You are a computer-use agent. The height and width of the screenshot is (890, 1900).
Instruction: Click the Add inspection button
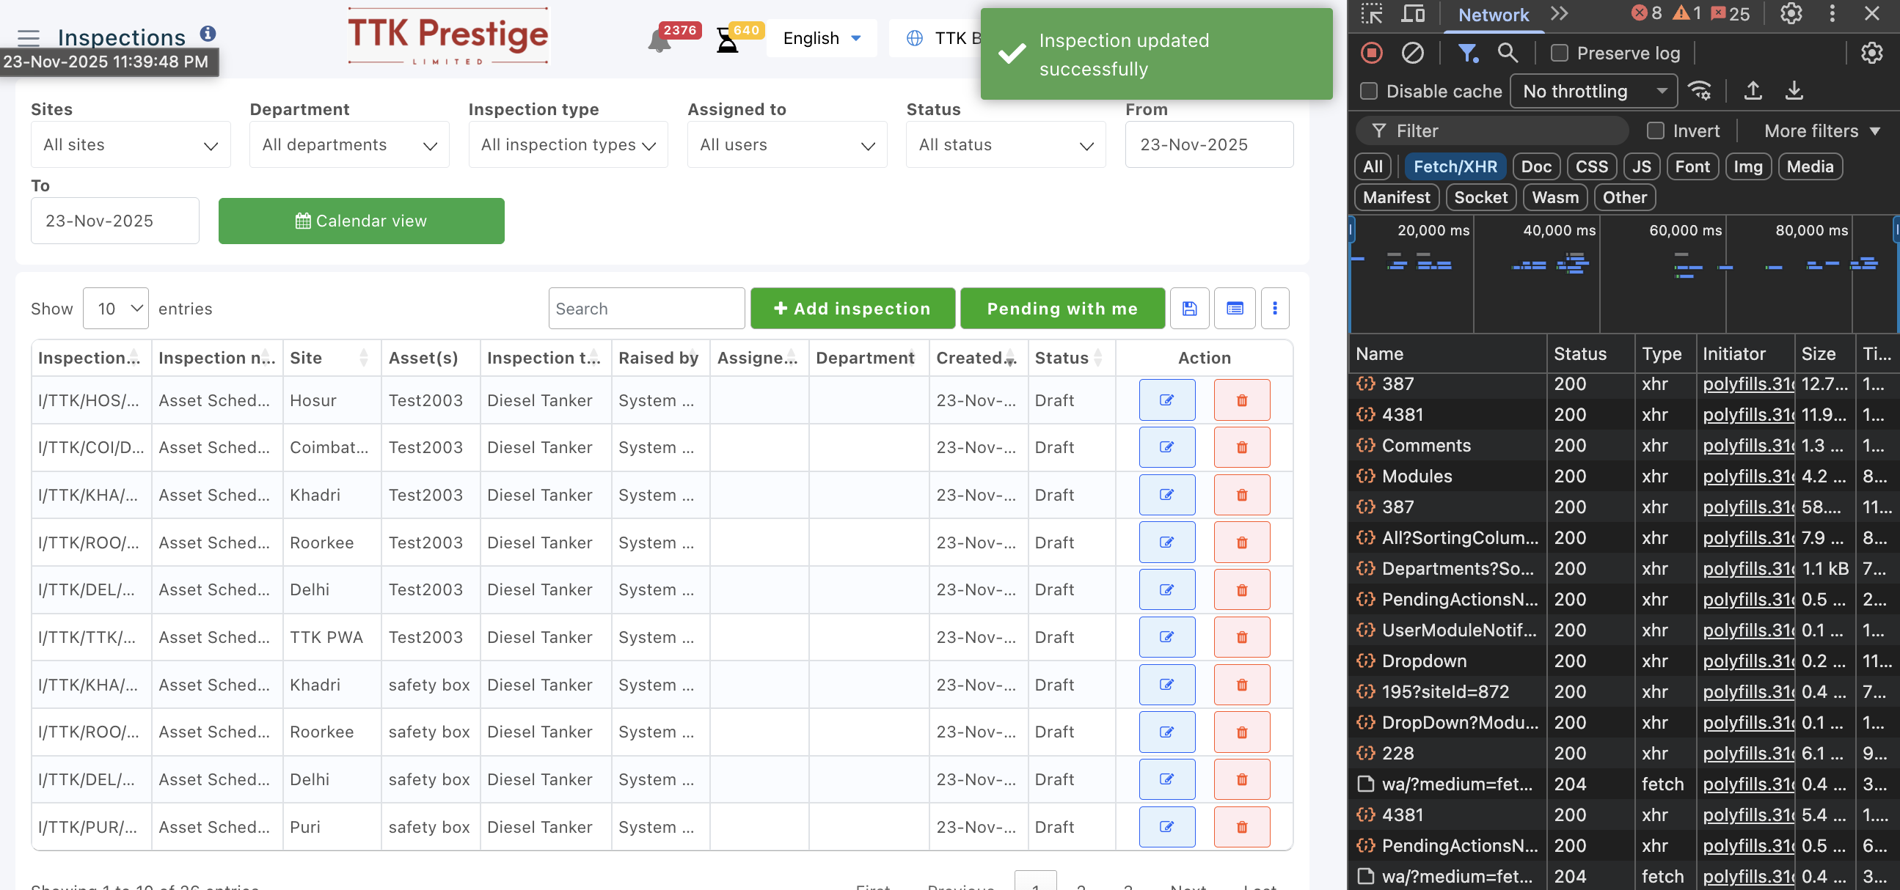852,308
